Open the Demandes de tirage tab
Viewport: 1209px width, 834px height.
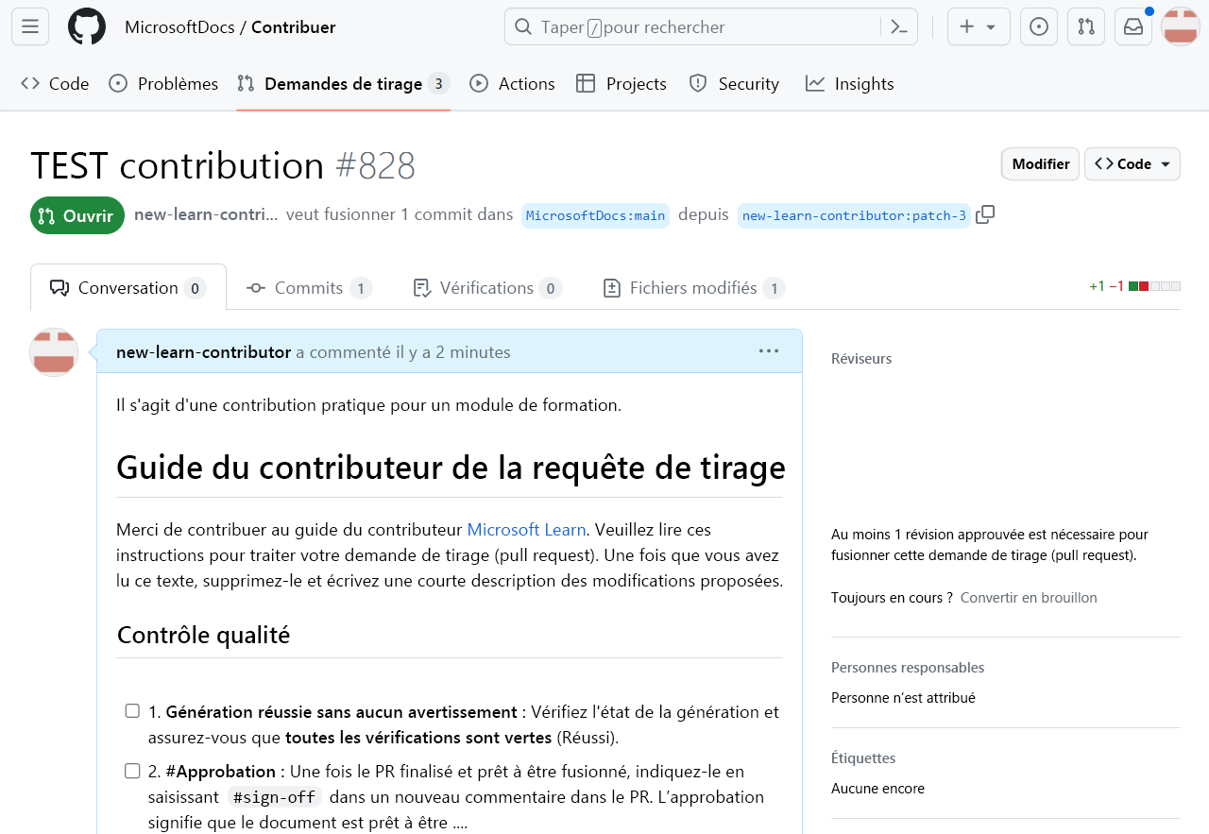pos(343,83)
